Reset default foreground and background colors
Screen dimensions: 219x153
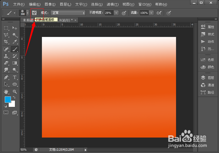coord(6,106)
